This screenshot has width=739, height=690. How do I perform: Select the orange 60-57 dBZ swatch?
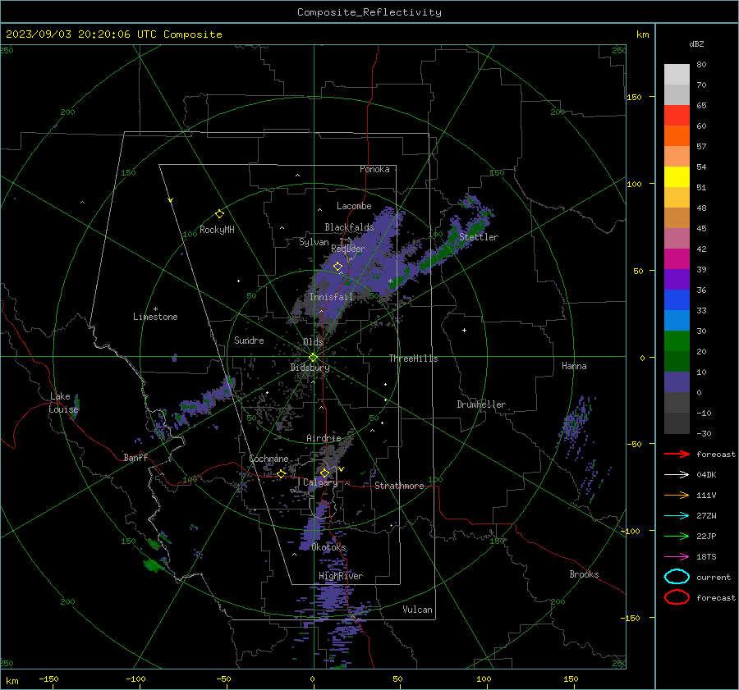677,135
